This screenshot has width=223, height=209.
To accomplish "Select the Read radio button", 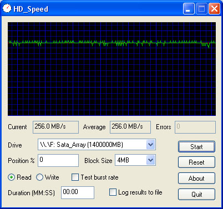I will (x=12, y=177).
